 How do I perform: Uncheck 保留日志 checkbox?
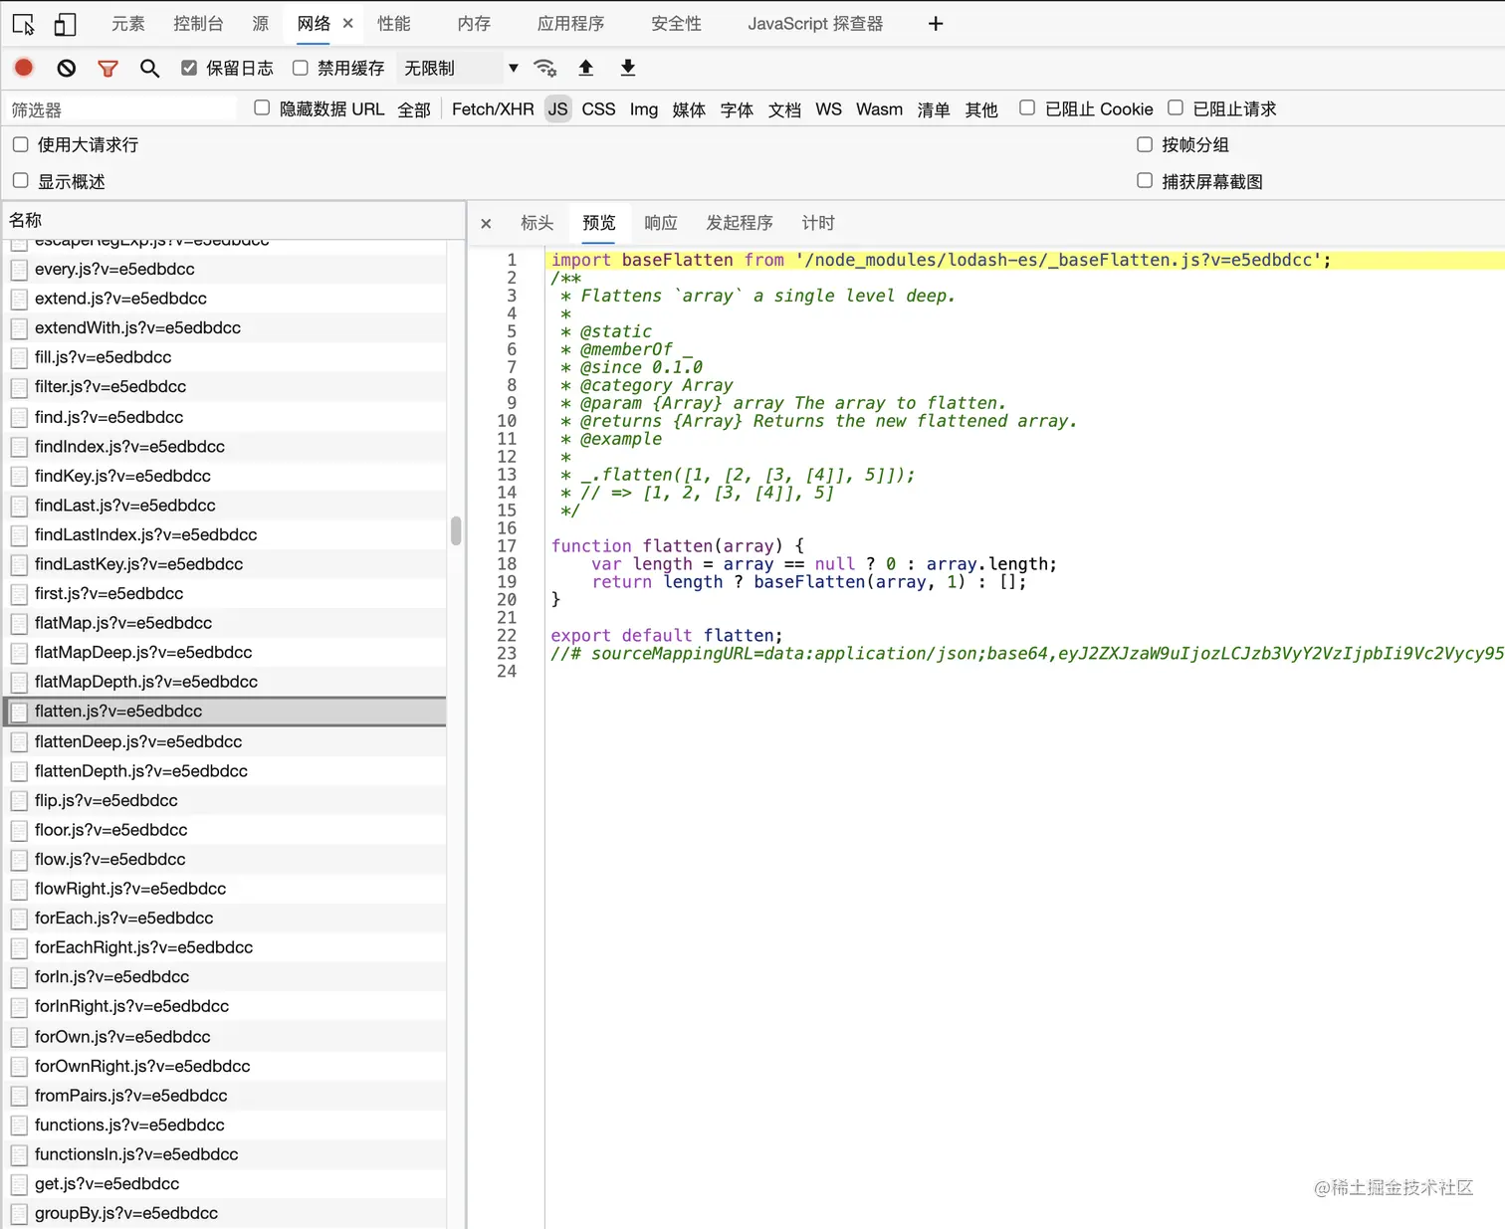click(x=189, y=68)
